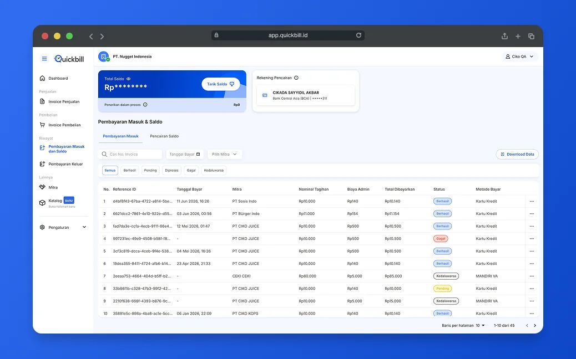The width and height of the screenshot is (576, 359).
Task: Open Katalog with BARU badge
Action: pos(57,202)
